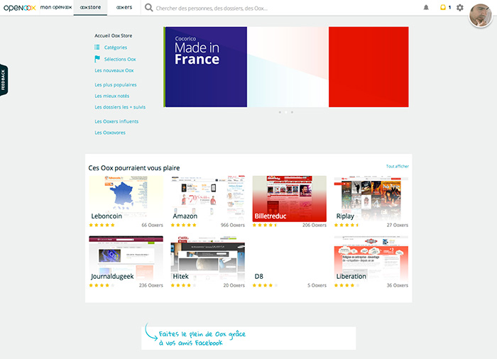
Task: Switch to the ooxers tab
Action: pyautogui.click(x=124, y=7)
